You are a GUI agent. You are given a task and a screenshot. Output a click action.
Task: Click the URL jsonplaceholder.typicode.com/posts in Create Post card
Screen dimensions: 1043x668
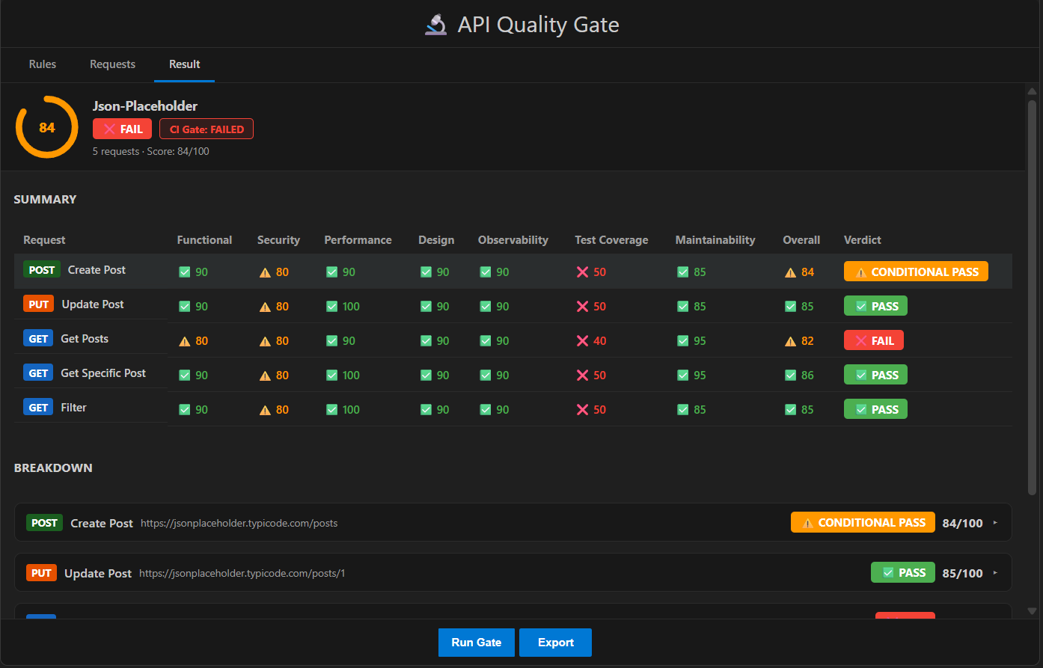click(239, 524)
